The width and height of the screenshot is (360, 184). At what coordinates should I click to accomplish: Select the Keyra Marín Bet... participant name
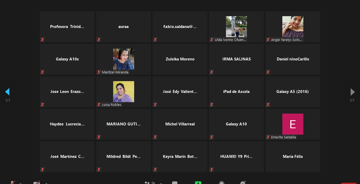(180, 157)
